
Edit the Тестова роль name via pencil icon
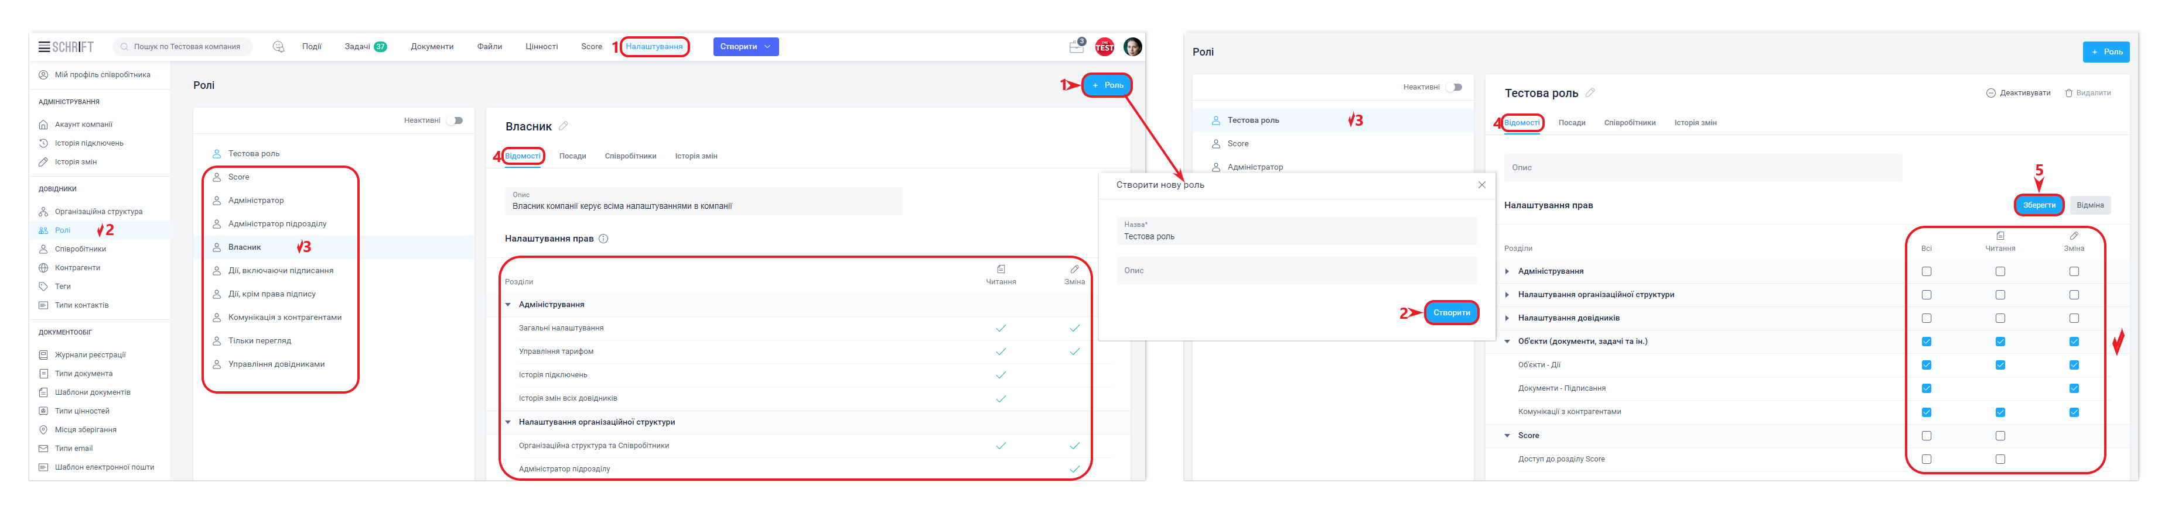click(1590, 93)
